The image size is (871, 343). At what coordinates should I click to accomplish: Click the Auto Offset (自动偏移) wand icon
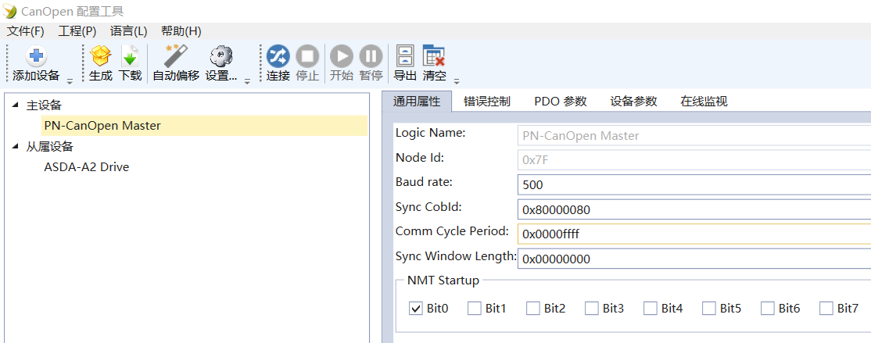(176, 56)
